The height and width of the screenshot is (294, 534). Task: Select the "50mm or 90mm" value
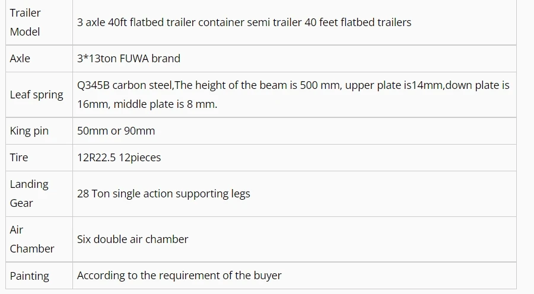(116, 131)
